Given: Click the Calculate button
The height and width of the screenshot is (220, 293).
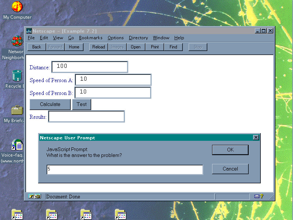Looking at the screenshot, I should pos(50,104).
